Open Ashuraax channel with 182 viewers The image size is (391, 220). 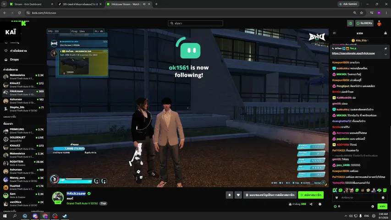click(x=23, y=101)
